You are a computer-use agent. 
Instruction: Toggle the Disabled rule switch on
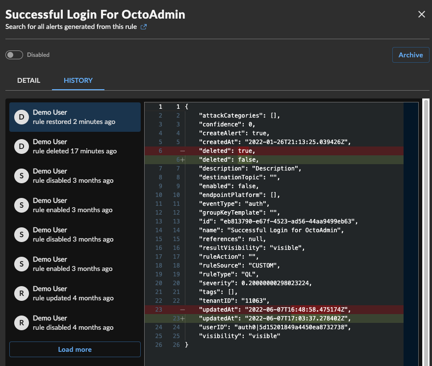tap(14, 55)
